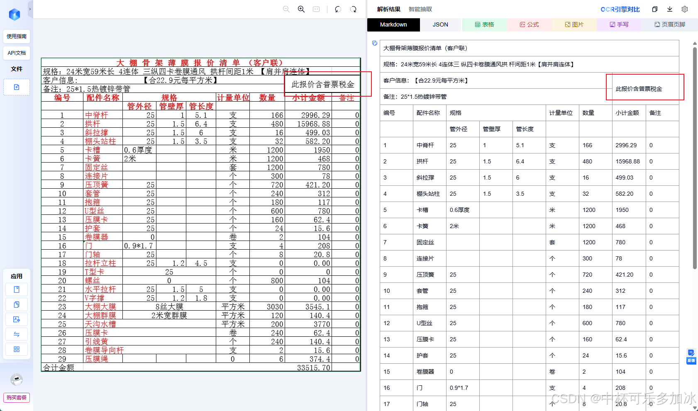Open the convert arrows app icon
Image resolution: width=698 pixels, height=411 pixels.
pos(17,334)
